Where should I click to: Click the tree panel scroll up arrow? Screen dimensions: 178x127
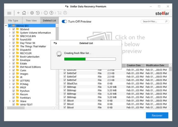point(57,26)
